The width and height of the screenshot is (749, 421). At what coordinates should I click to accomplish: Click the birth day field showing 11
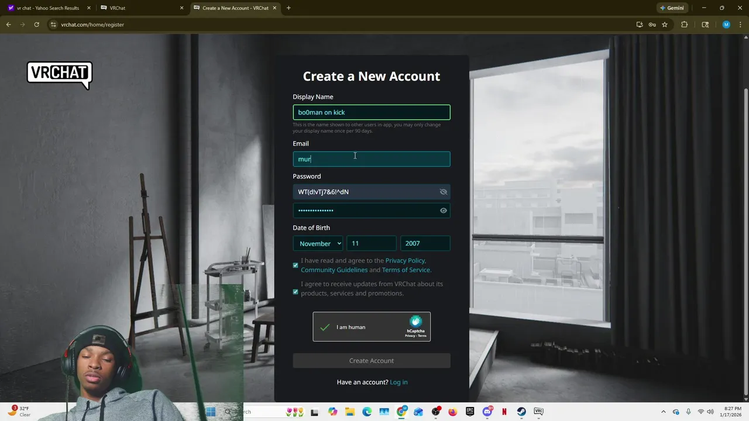(371, 243)
